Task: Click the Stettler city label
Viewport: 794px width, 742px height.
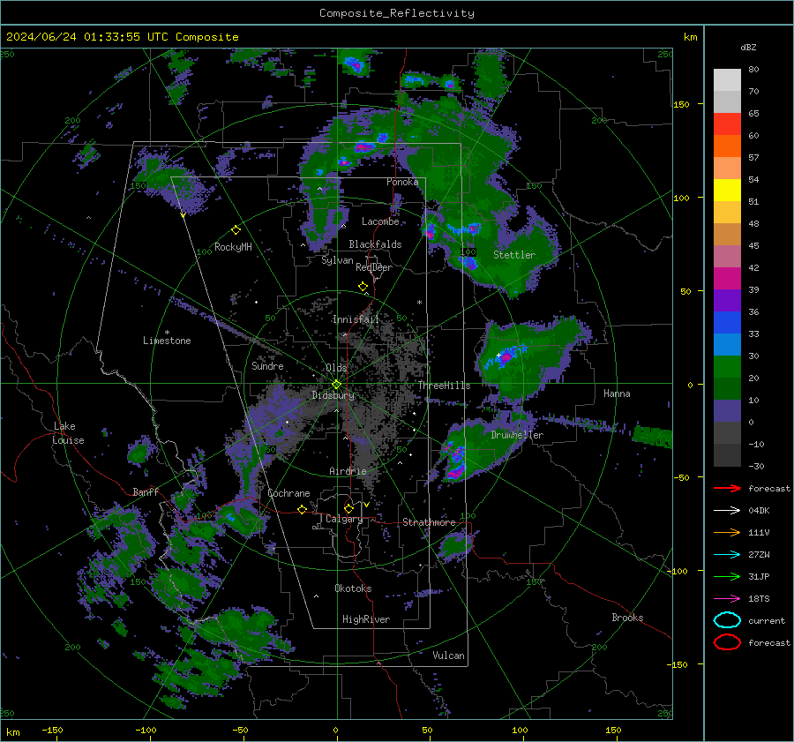Action: [514, 255]
